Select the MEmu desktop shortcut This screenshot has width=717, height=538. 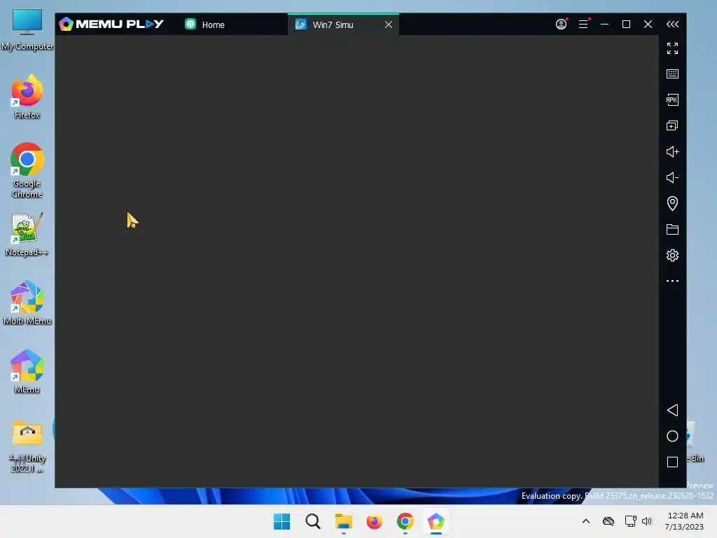[27, 371]
